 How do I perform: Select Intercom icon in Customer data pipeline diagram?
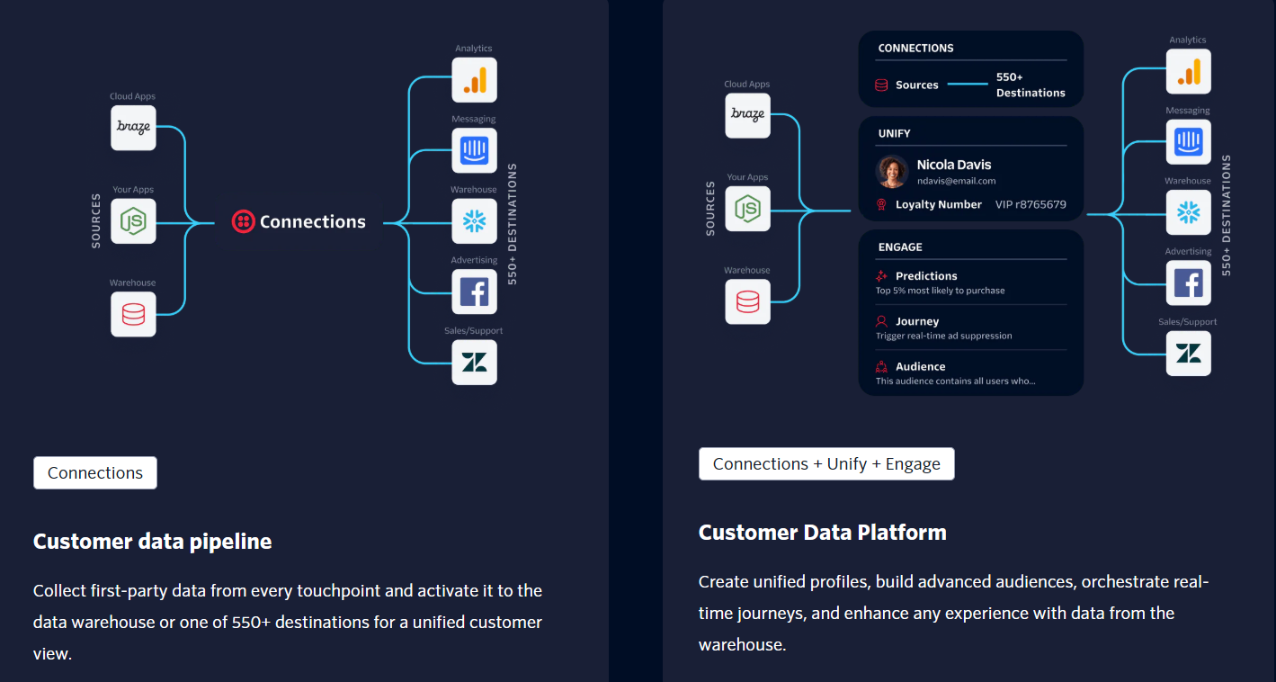coord(474,150)
